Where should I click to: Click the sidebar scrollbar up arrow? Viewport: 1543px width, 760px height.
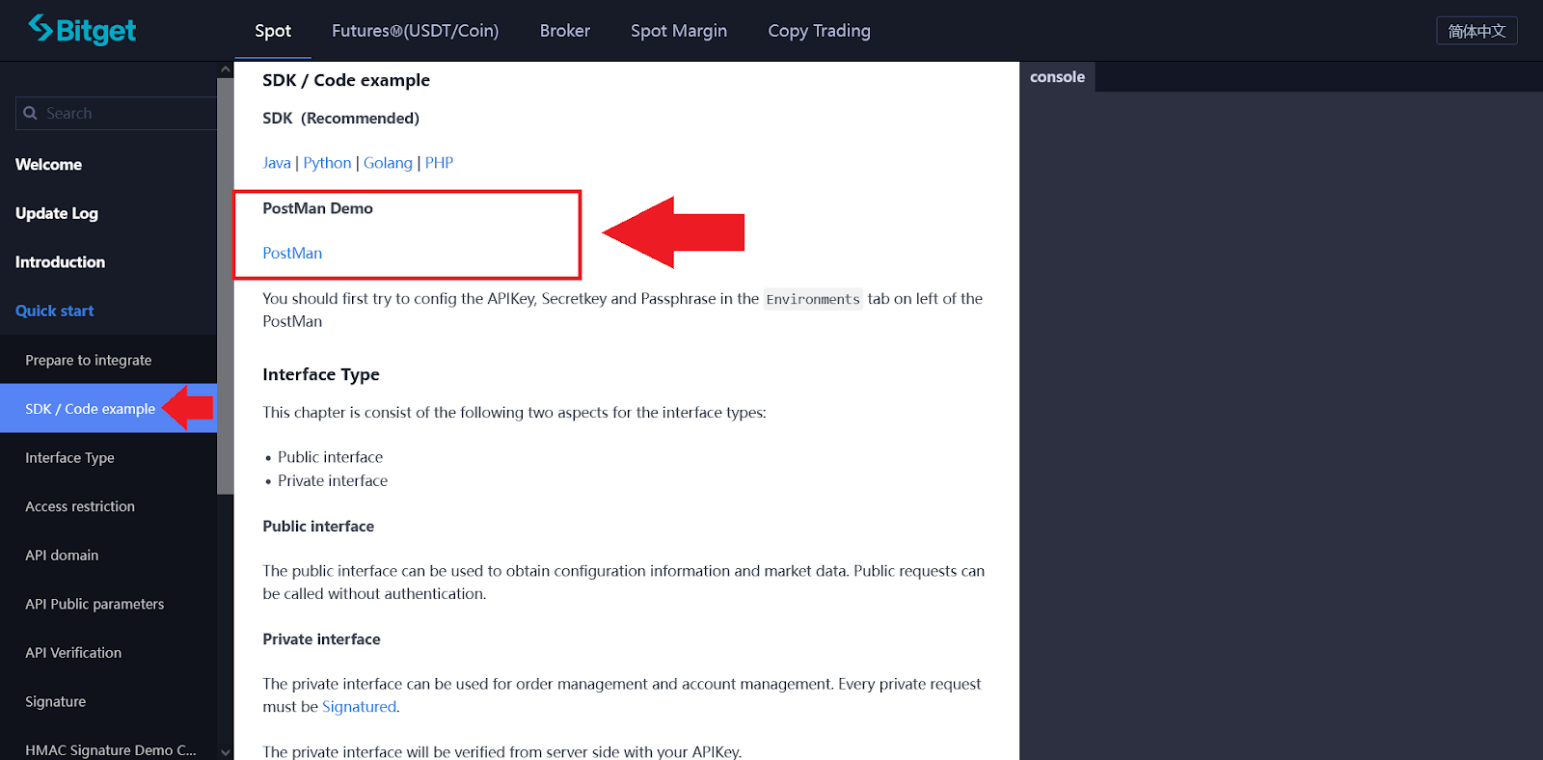[x=226, y=69]
